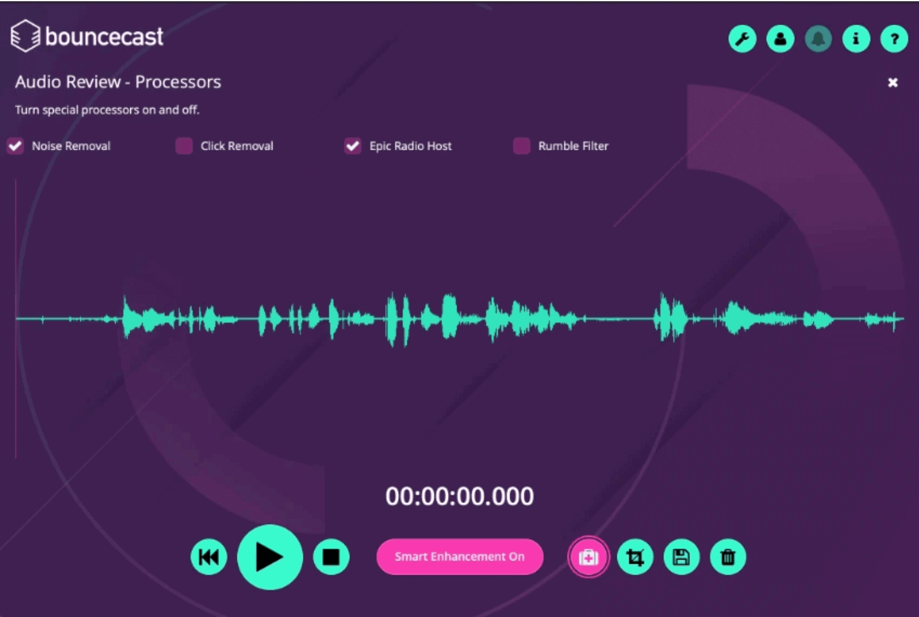Save the recording with floppy icon
The image size is (919, 617).
681,557
